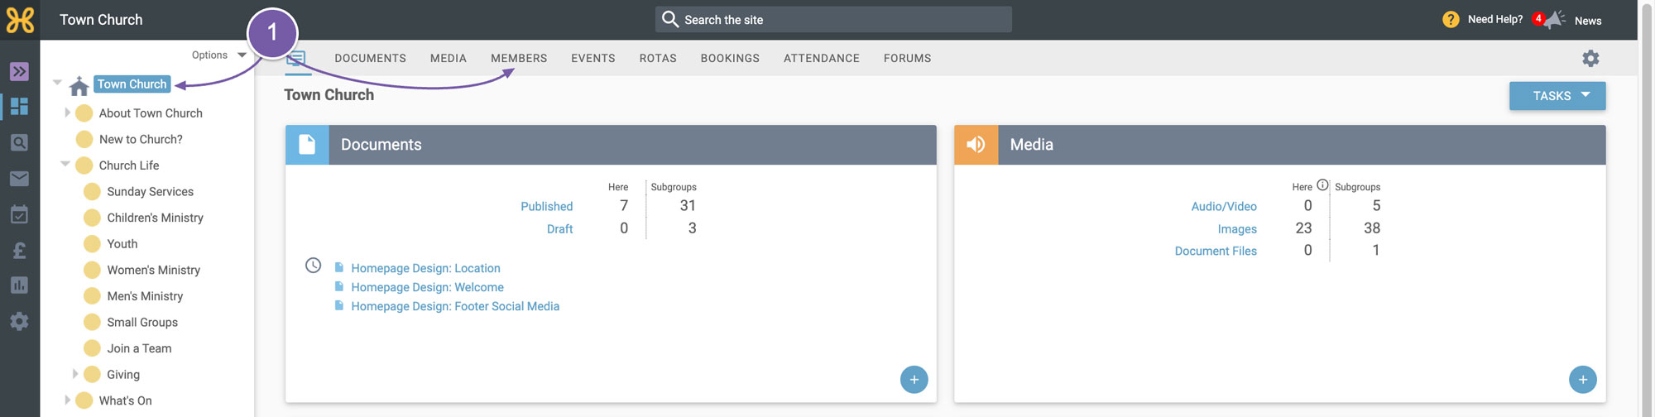Click the About Town Church group circle icon
This screenshot has height=417, width=1655.
tap(84, 113)
